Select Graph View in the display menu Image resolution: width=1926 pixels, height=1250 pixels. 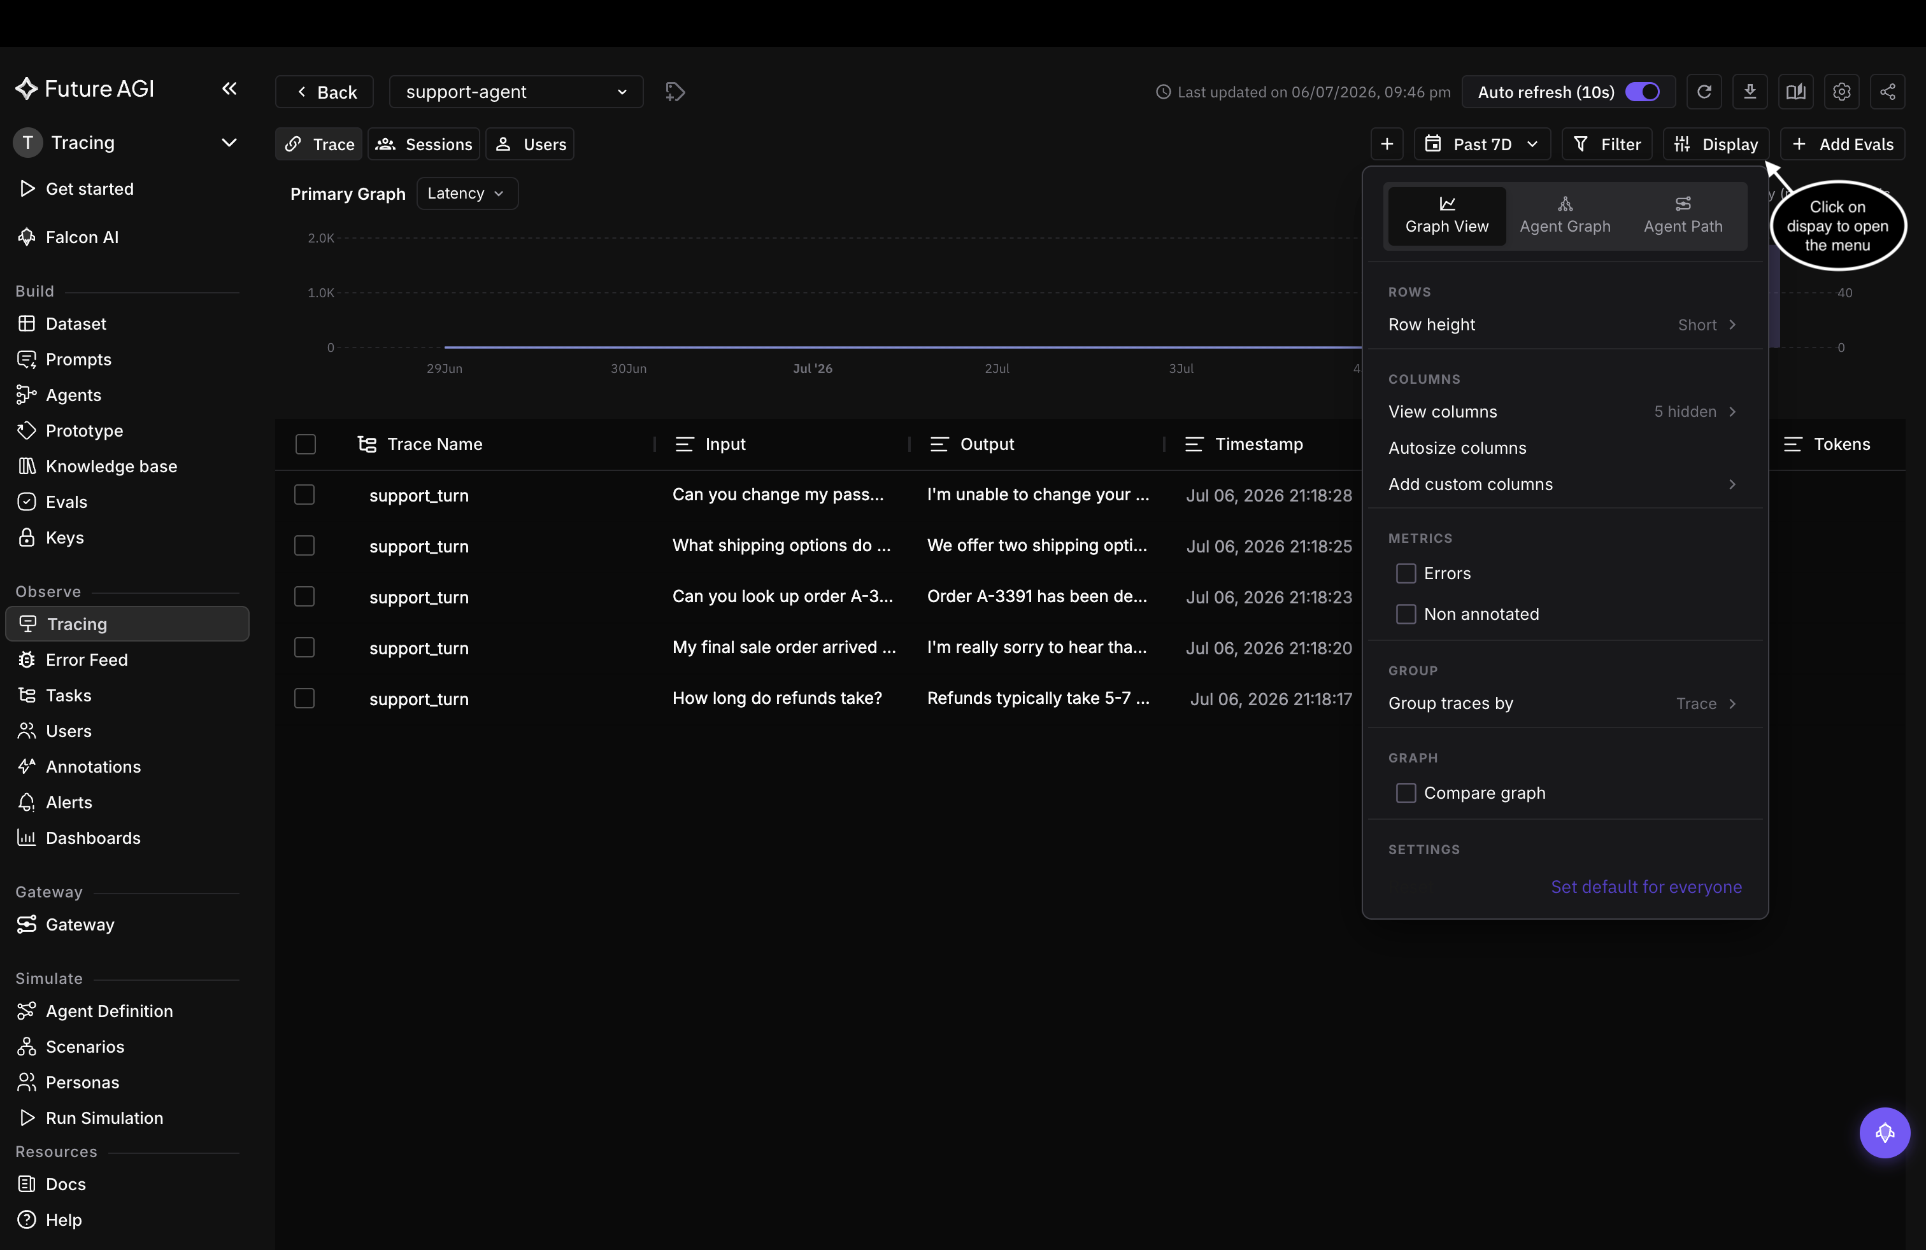coord(1446,215)
